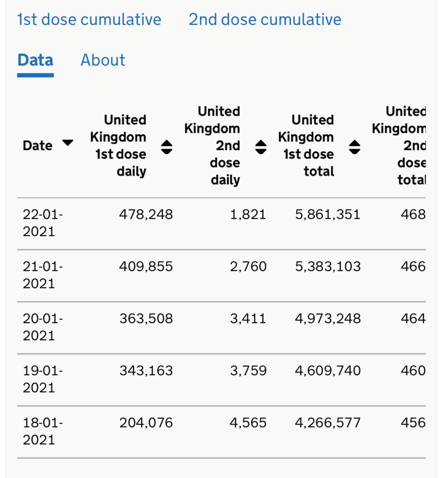
Task: Click the Date column header
Action: click(x=38, y=146)
